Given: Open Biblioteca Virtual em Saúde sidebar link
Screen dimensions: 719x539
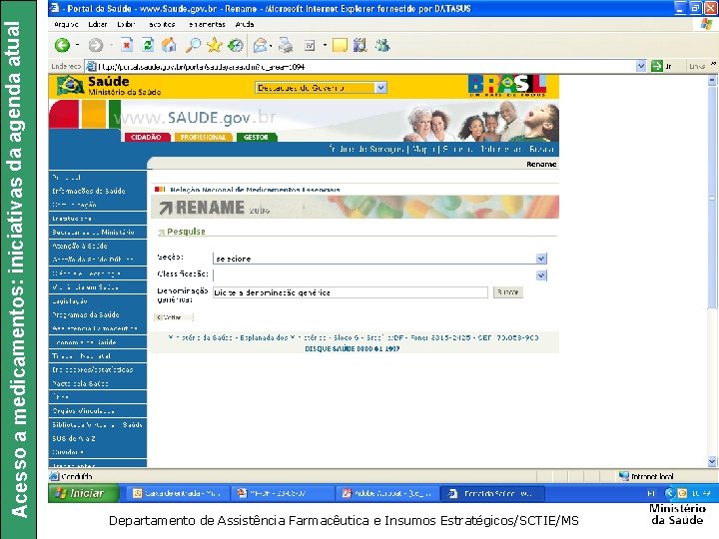Looking at the screenshot, I should click(97, 424).
